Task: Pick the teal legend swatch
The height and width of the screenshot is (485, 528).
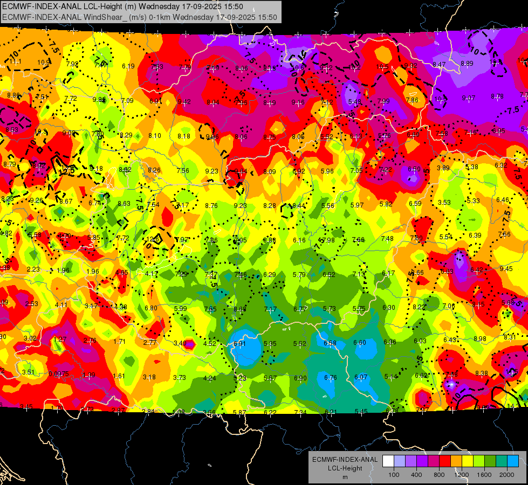Action: [x=502, y=461]
